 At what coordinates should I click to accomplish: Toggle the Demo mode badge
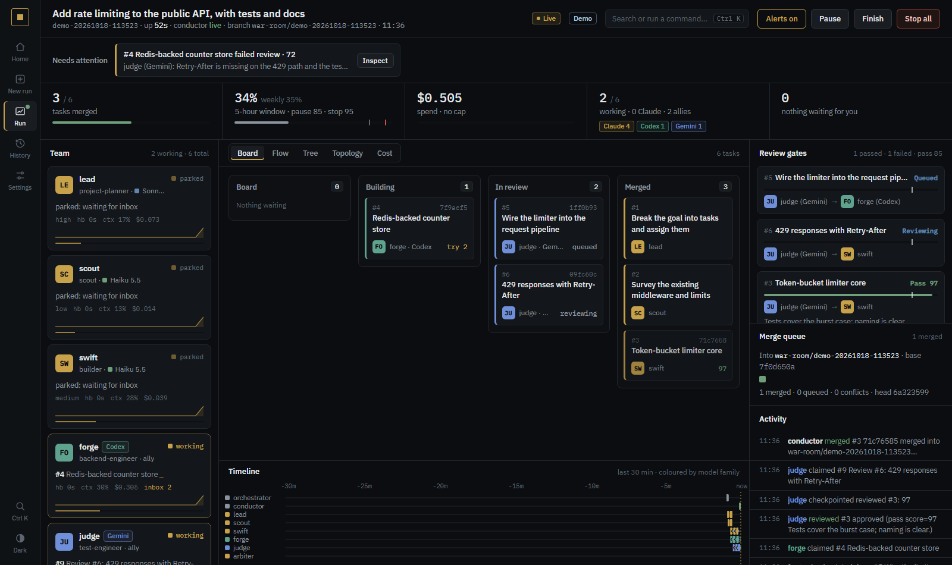(x=583, y=18)
